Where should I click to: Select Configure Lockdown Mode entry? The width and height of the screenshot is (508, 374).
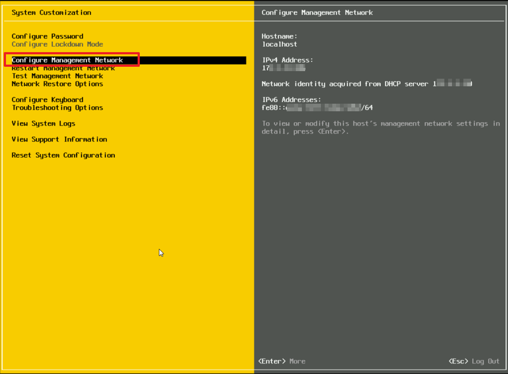(x=57, y=45)
